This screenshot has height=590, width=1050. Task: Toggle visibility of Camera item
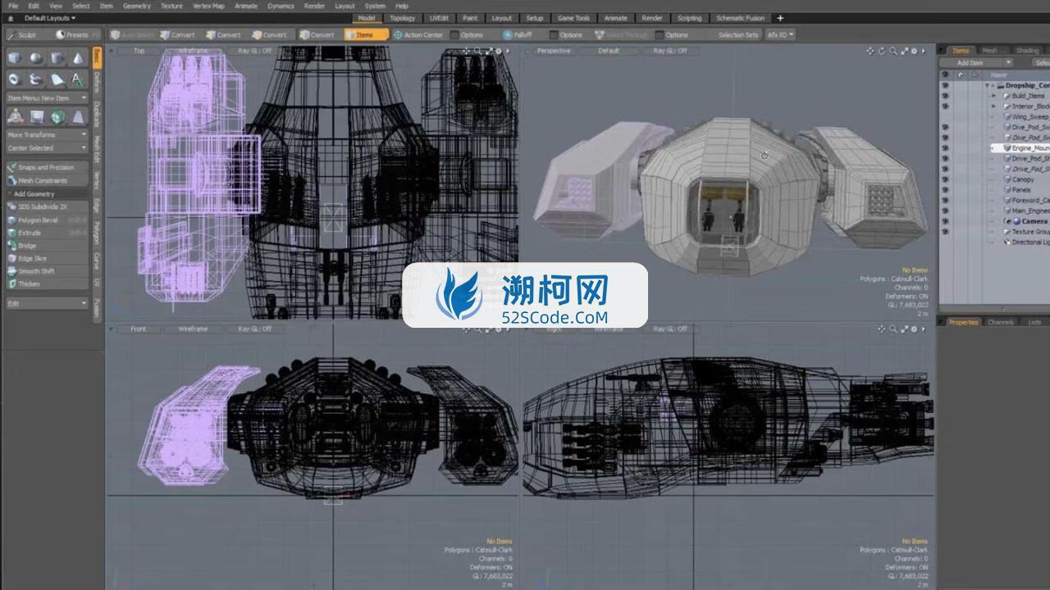[x=945, y=221]
